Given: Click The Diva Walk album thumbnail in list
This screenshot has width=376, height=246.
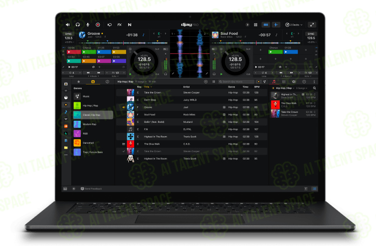Looking at the screenshot, I should (x=131, y=144).
